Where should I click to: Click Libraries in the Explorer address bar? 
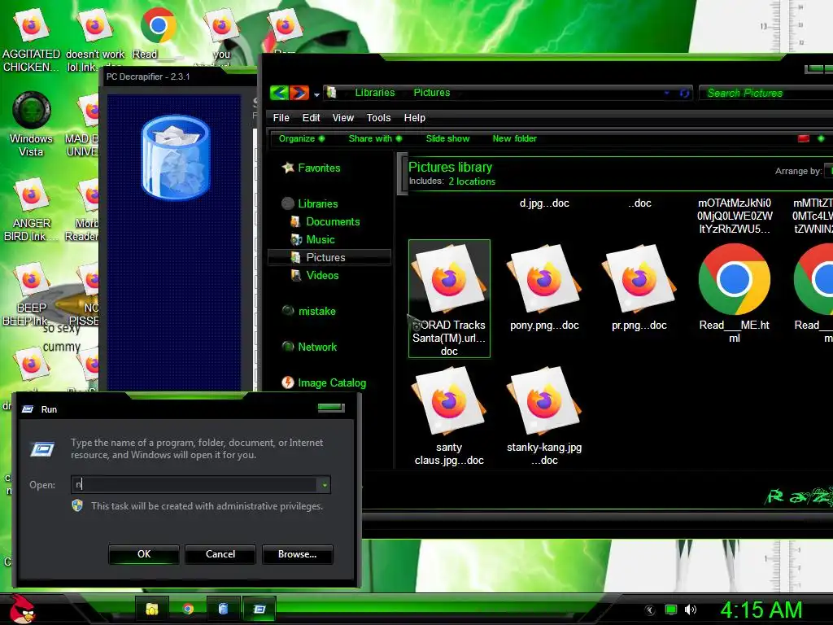pos(374,93)
